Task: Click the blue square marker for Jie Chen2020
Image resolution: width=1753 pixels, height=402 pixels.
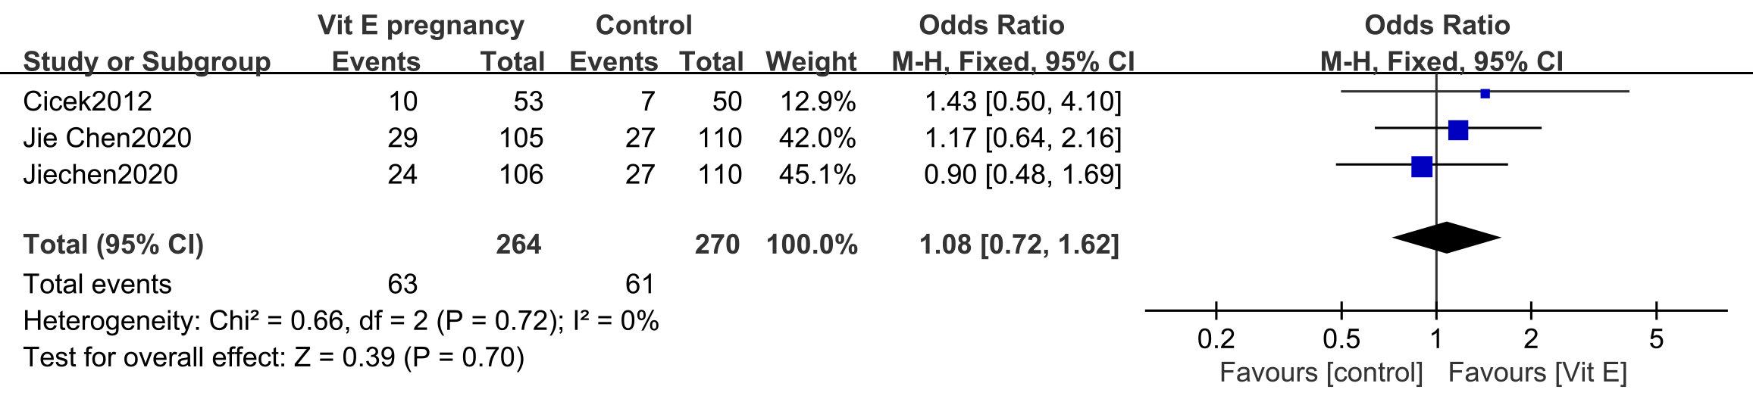Action: tap(1457, 130)
